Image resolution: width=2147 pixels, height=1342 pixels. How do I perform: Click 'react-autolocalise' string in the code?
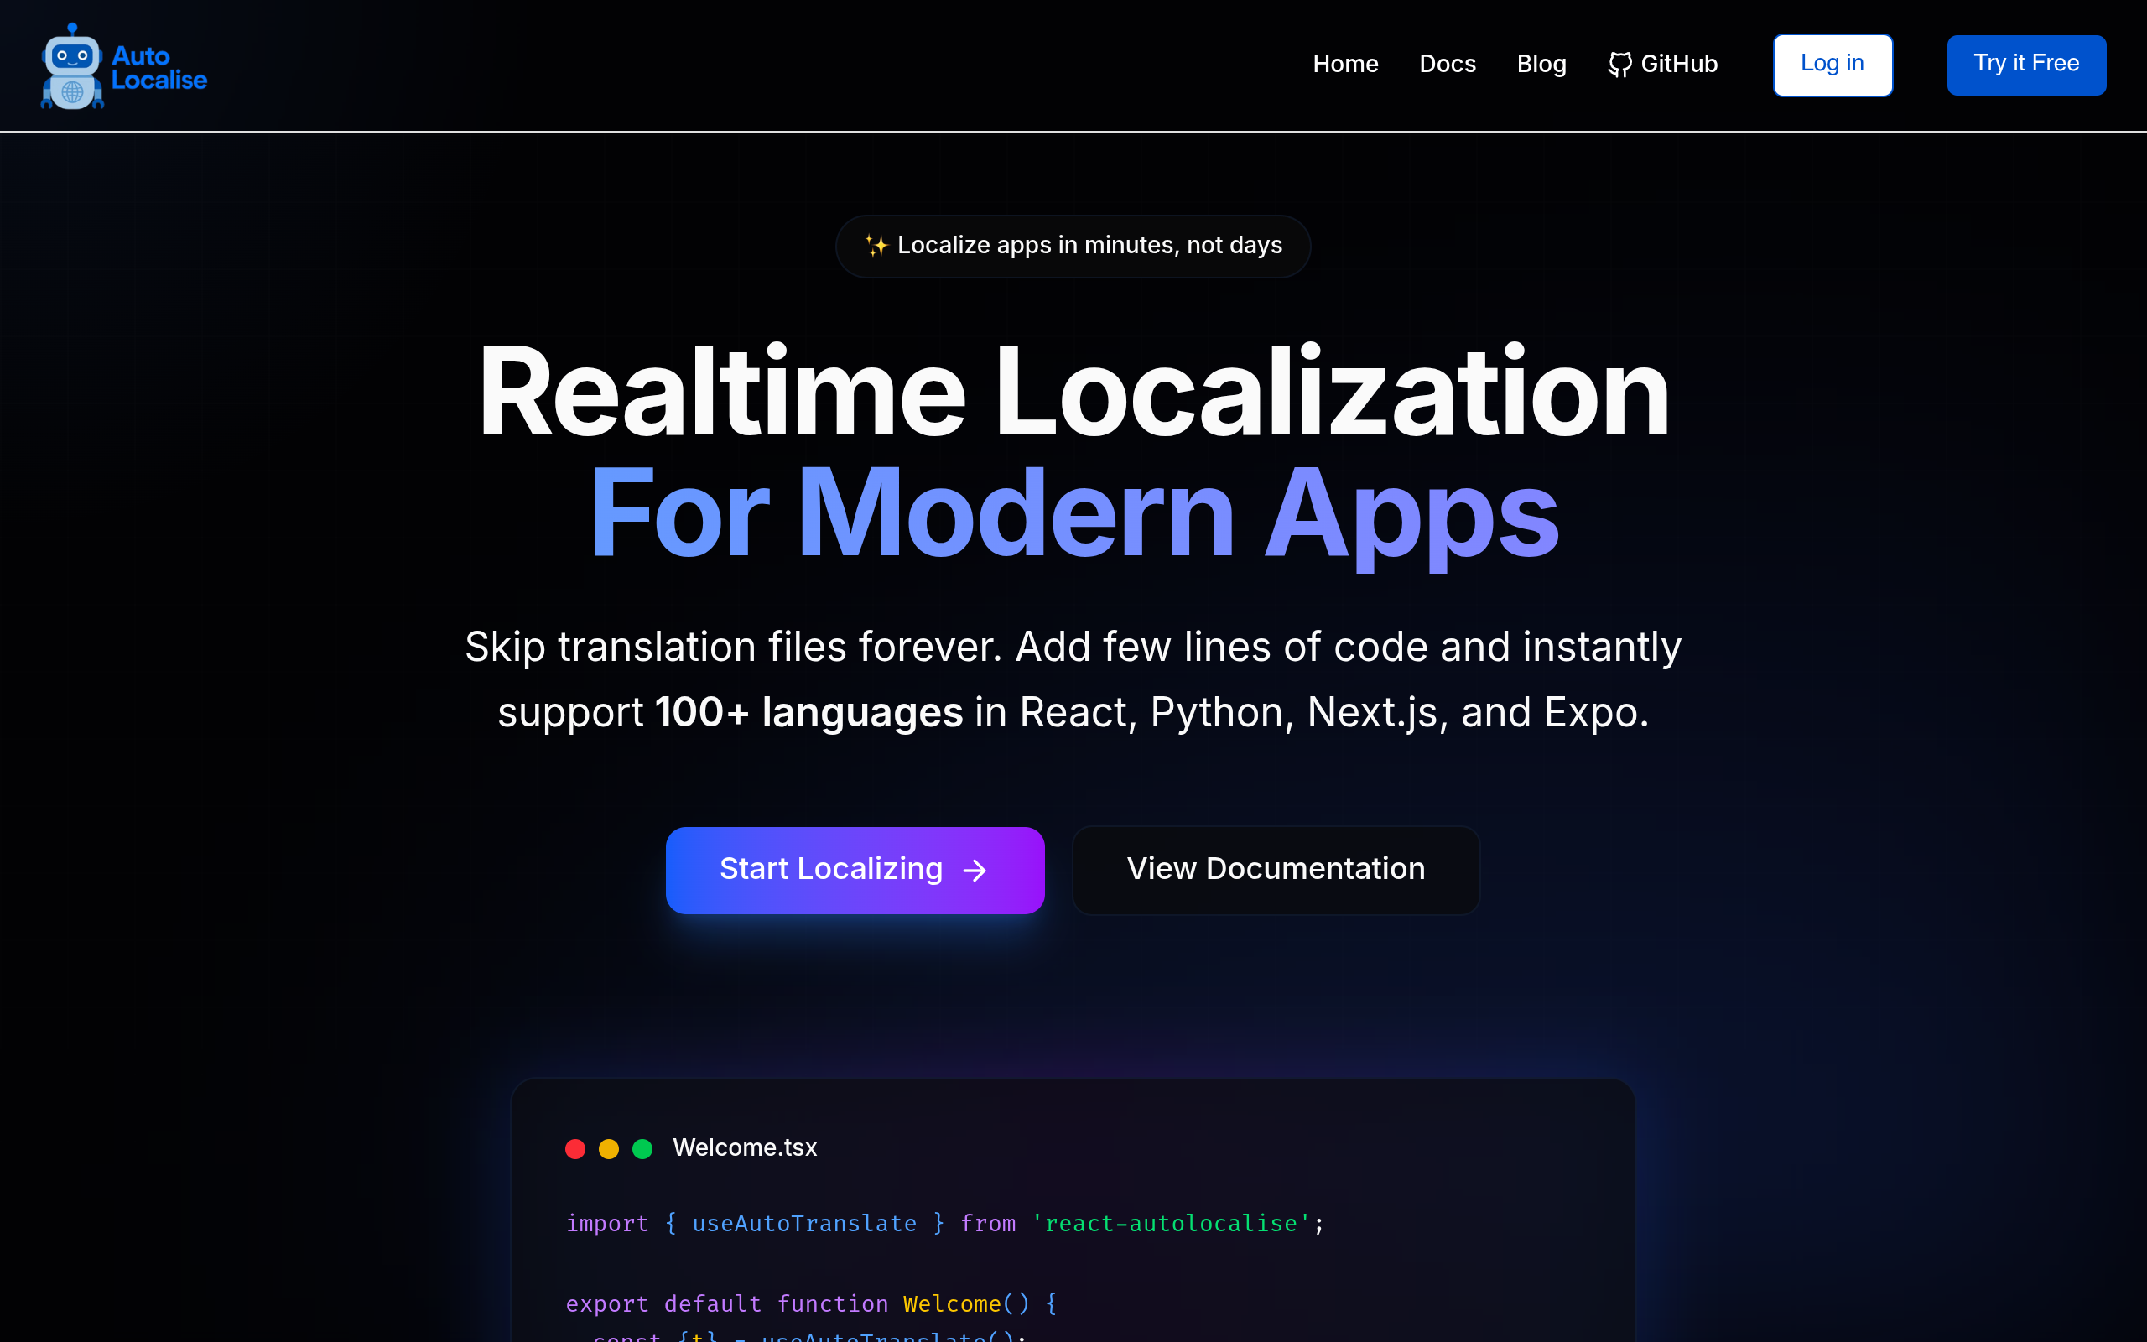[1170, 1223]
